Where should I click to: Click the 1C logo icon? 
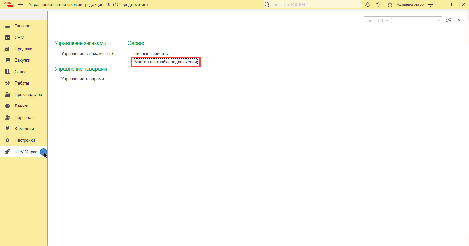click(x=9, y=5)
